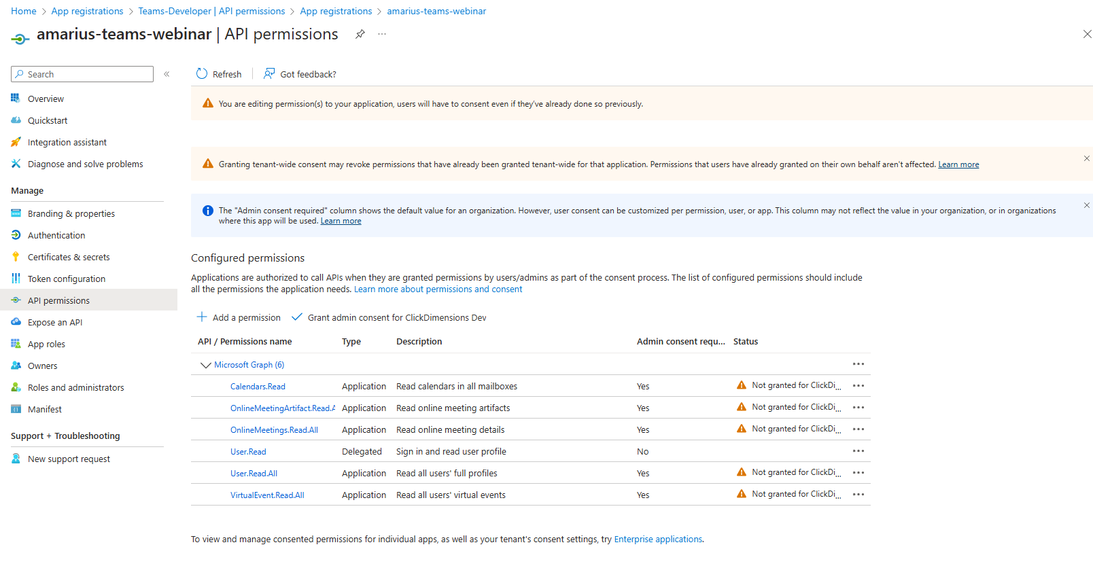This screenshot has height=566, width=1093.
Task: Click the Overview sidebar icon
Action: pos(16,98)
